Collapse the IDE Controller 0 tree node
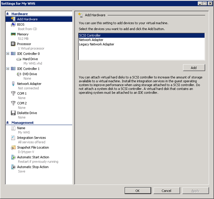The width and height of the screenshot is (214, 199). click(x=8, y=53)
